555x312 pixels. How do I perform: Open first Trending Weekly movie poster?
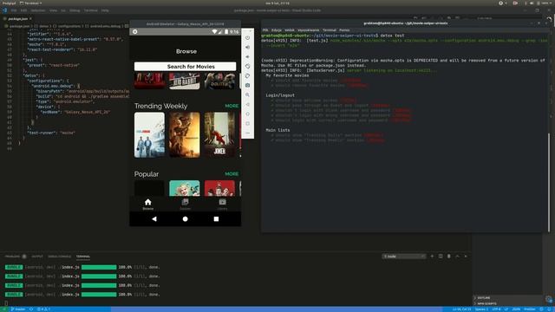pos(149,135)
